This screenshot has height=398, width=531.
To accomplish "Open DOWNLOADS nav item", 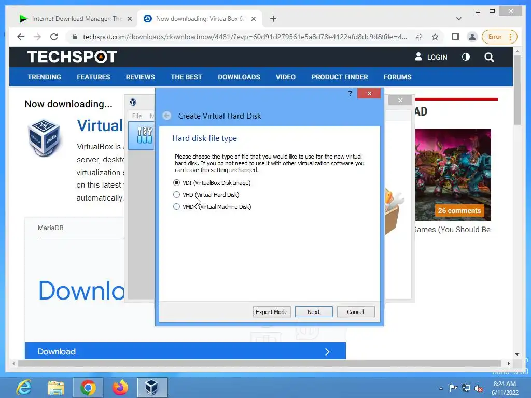I will 239,77.
